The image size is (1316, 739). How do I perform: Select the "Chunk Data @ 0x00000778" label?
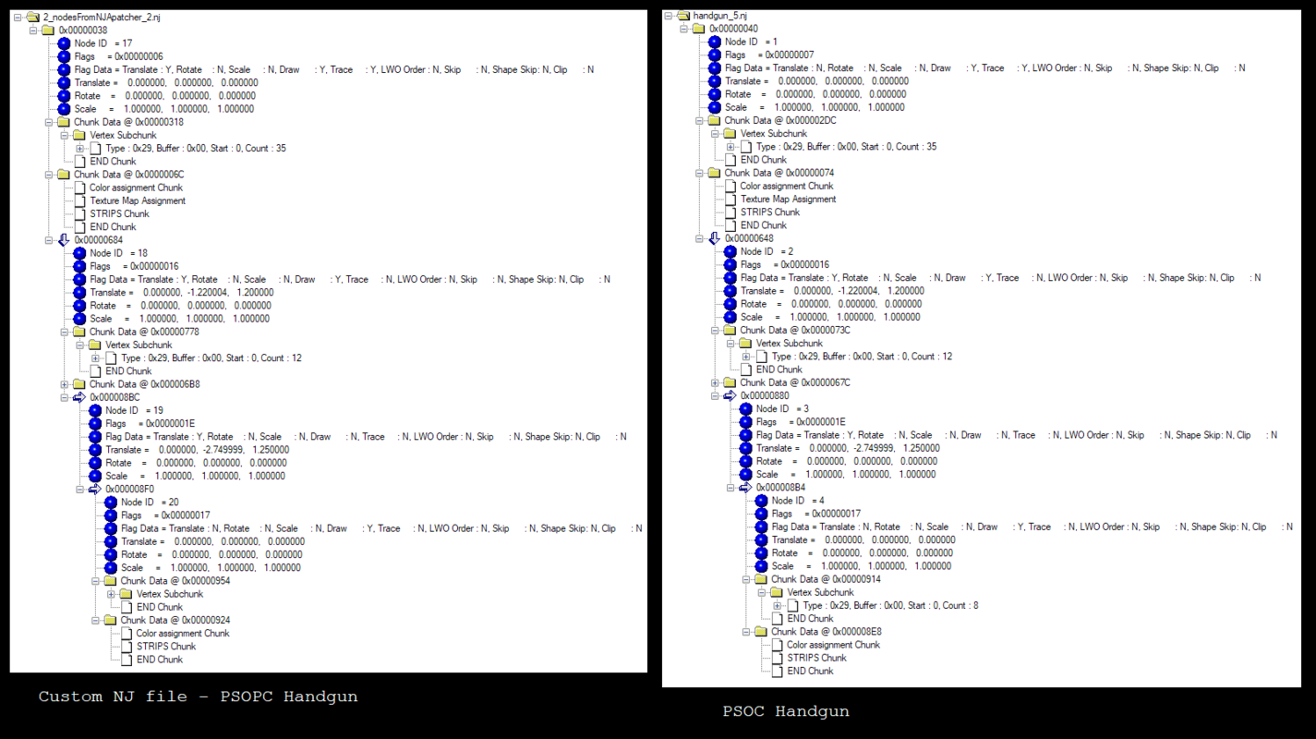[144, 332]
